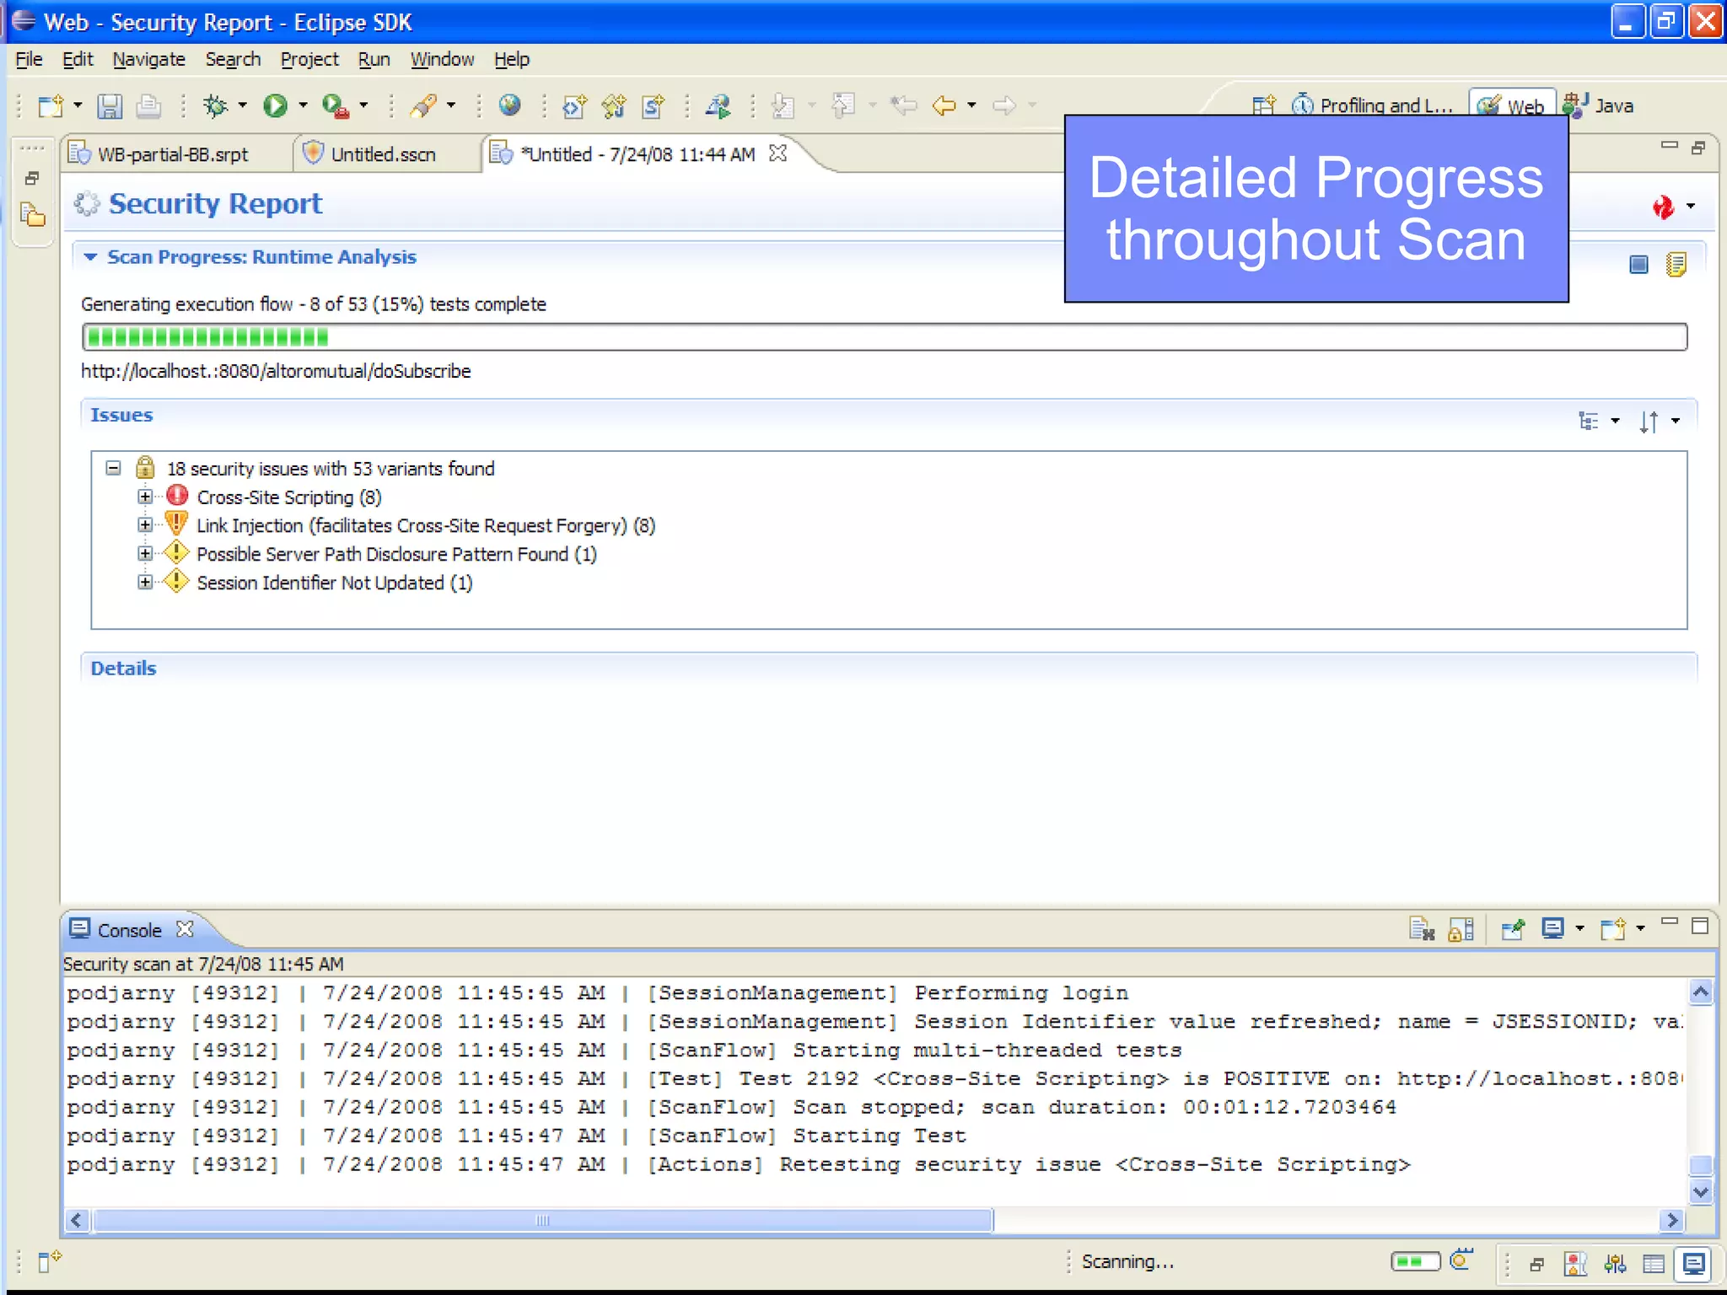Expand the Cross-Site Scripting (8) item

[x=145, y=497]
